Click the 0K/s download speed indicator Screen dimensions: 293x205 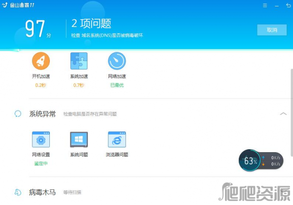(x=272, y=164)
